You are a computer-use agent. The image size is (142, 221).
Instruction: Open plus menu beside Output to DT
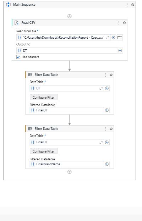click(x=120, y=51)
